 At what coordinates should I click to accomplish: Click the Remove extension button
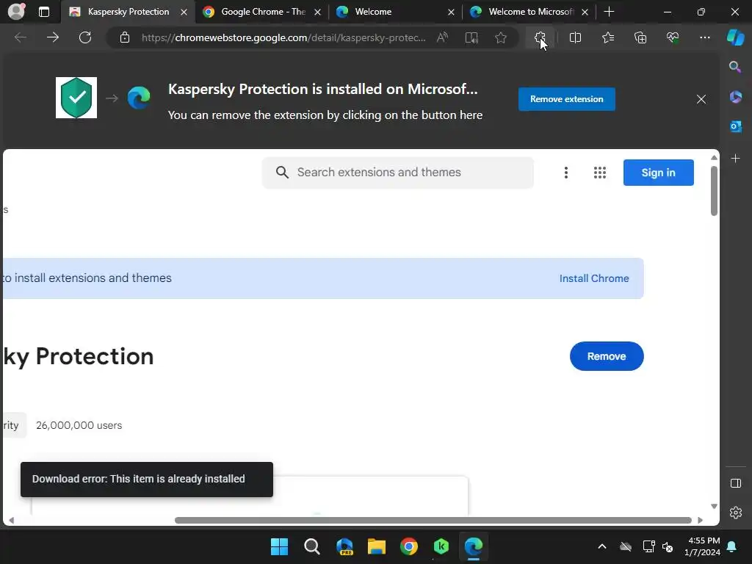[566, 99]
